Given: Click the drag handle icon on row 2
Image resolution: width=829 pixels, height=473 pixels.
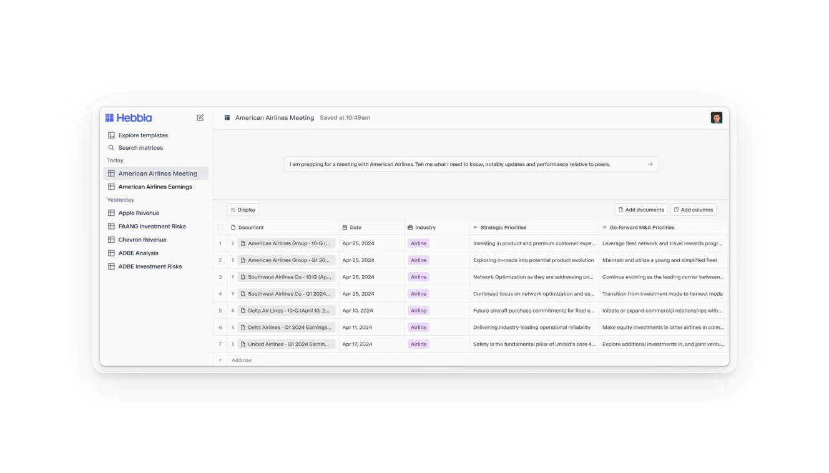Looking at the screenshot, I should click(233, 260).
